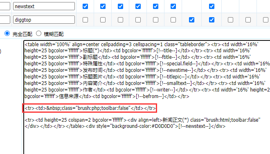Place cursor on 特殊属性 in template code

(x=92, y=64)
